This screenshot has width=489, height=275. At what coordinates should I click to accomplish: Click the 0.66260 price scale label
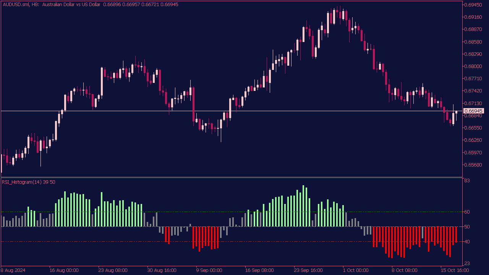click(473, 140)
